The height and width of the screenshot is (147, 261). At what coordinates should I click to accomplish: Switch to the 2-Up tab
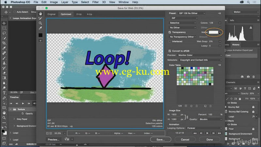click(x=79, y=14)
